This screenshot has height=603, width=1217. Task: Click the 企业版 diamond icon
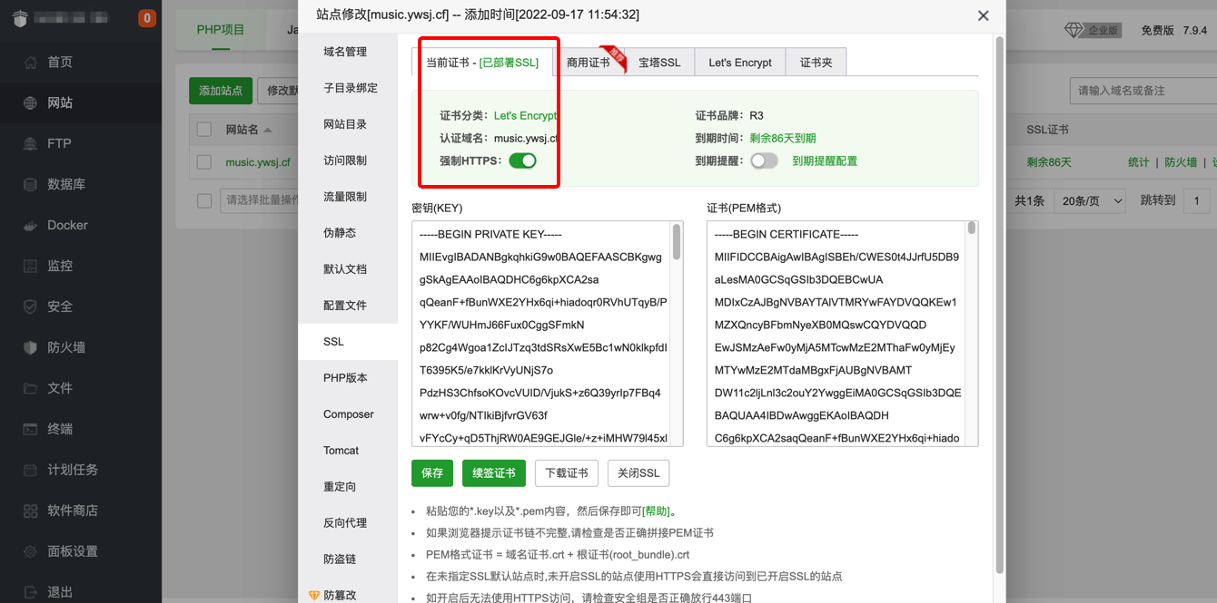[x=1074, y=30]
